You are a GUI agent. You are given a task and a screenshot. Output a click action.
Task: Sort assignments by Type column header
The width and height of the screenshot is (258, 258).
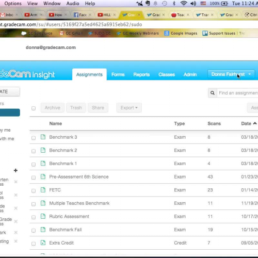pos(180,123)
